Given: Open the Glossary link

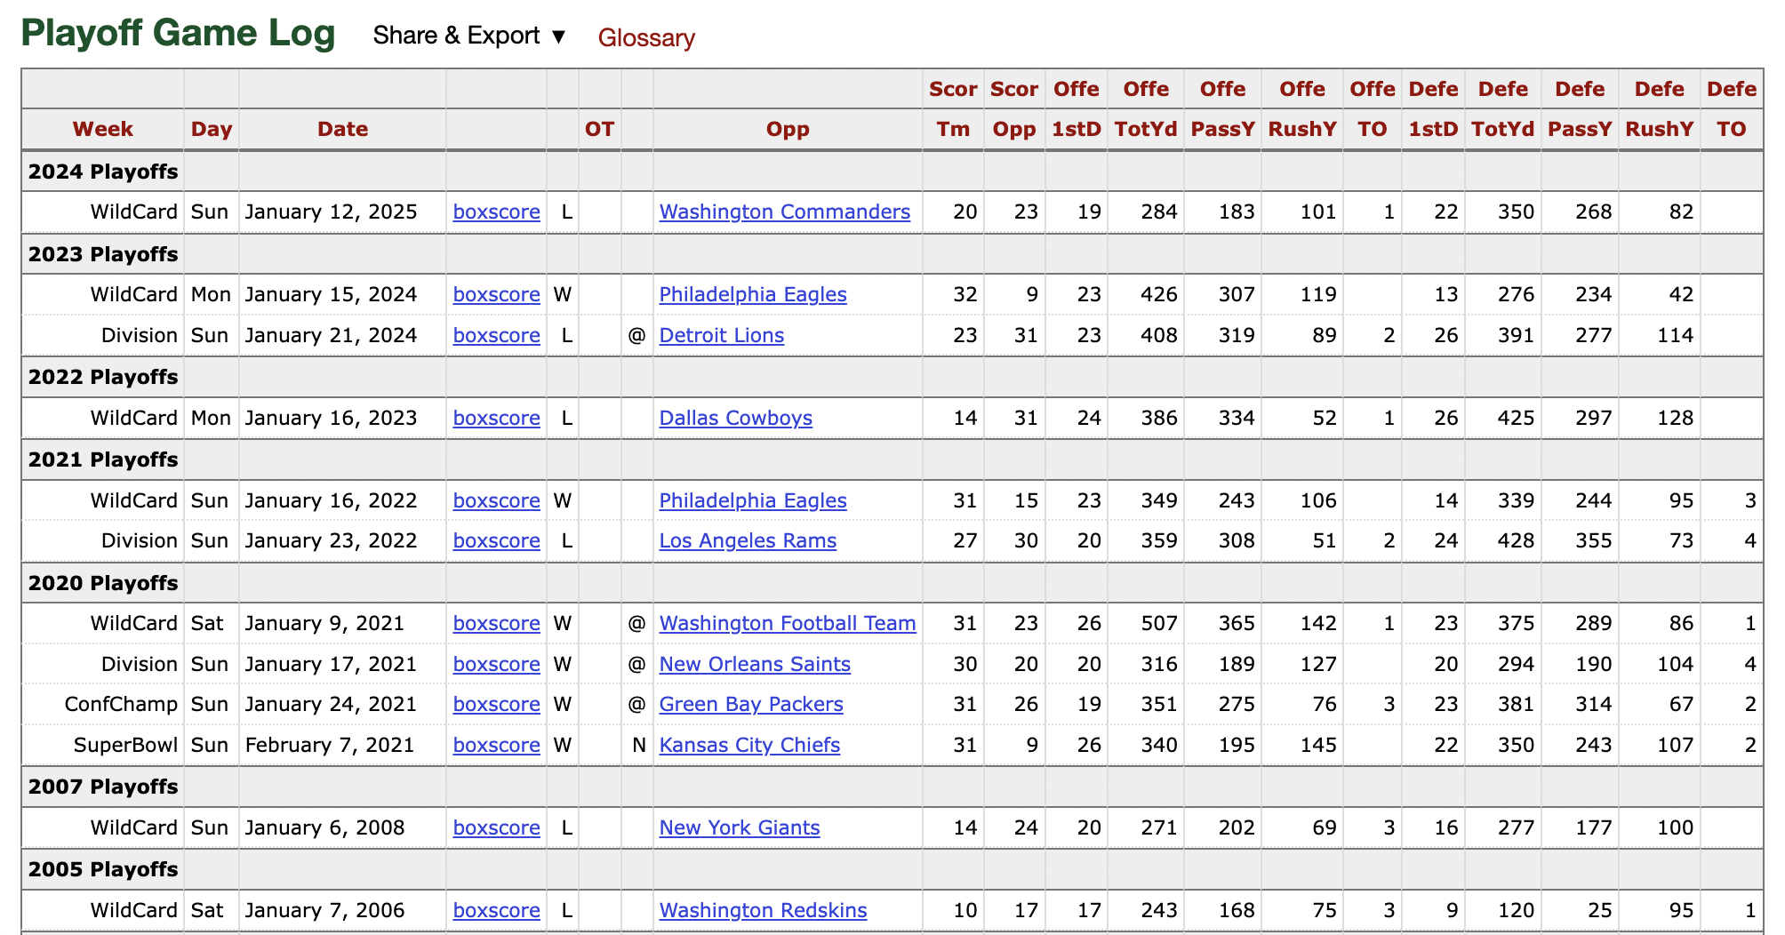Looking at the screenshot, I should pyautogui.click(x=646, y=37).
